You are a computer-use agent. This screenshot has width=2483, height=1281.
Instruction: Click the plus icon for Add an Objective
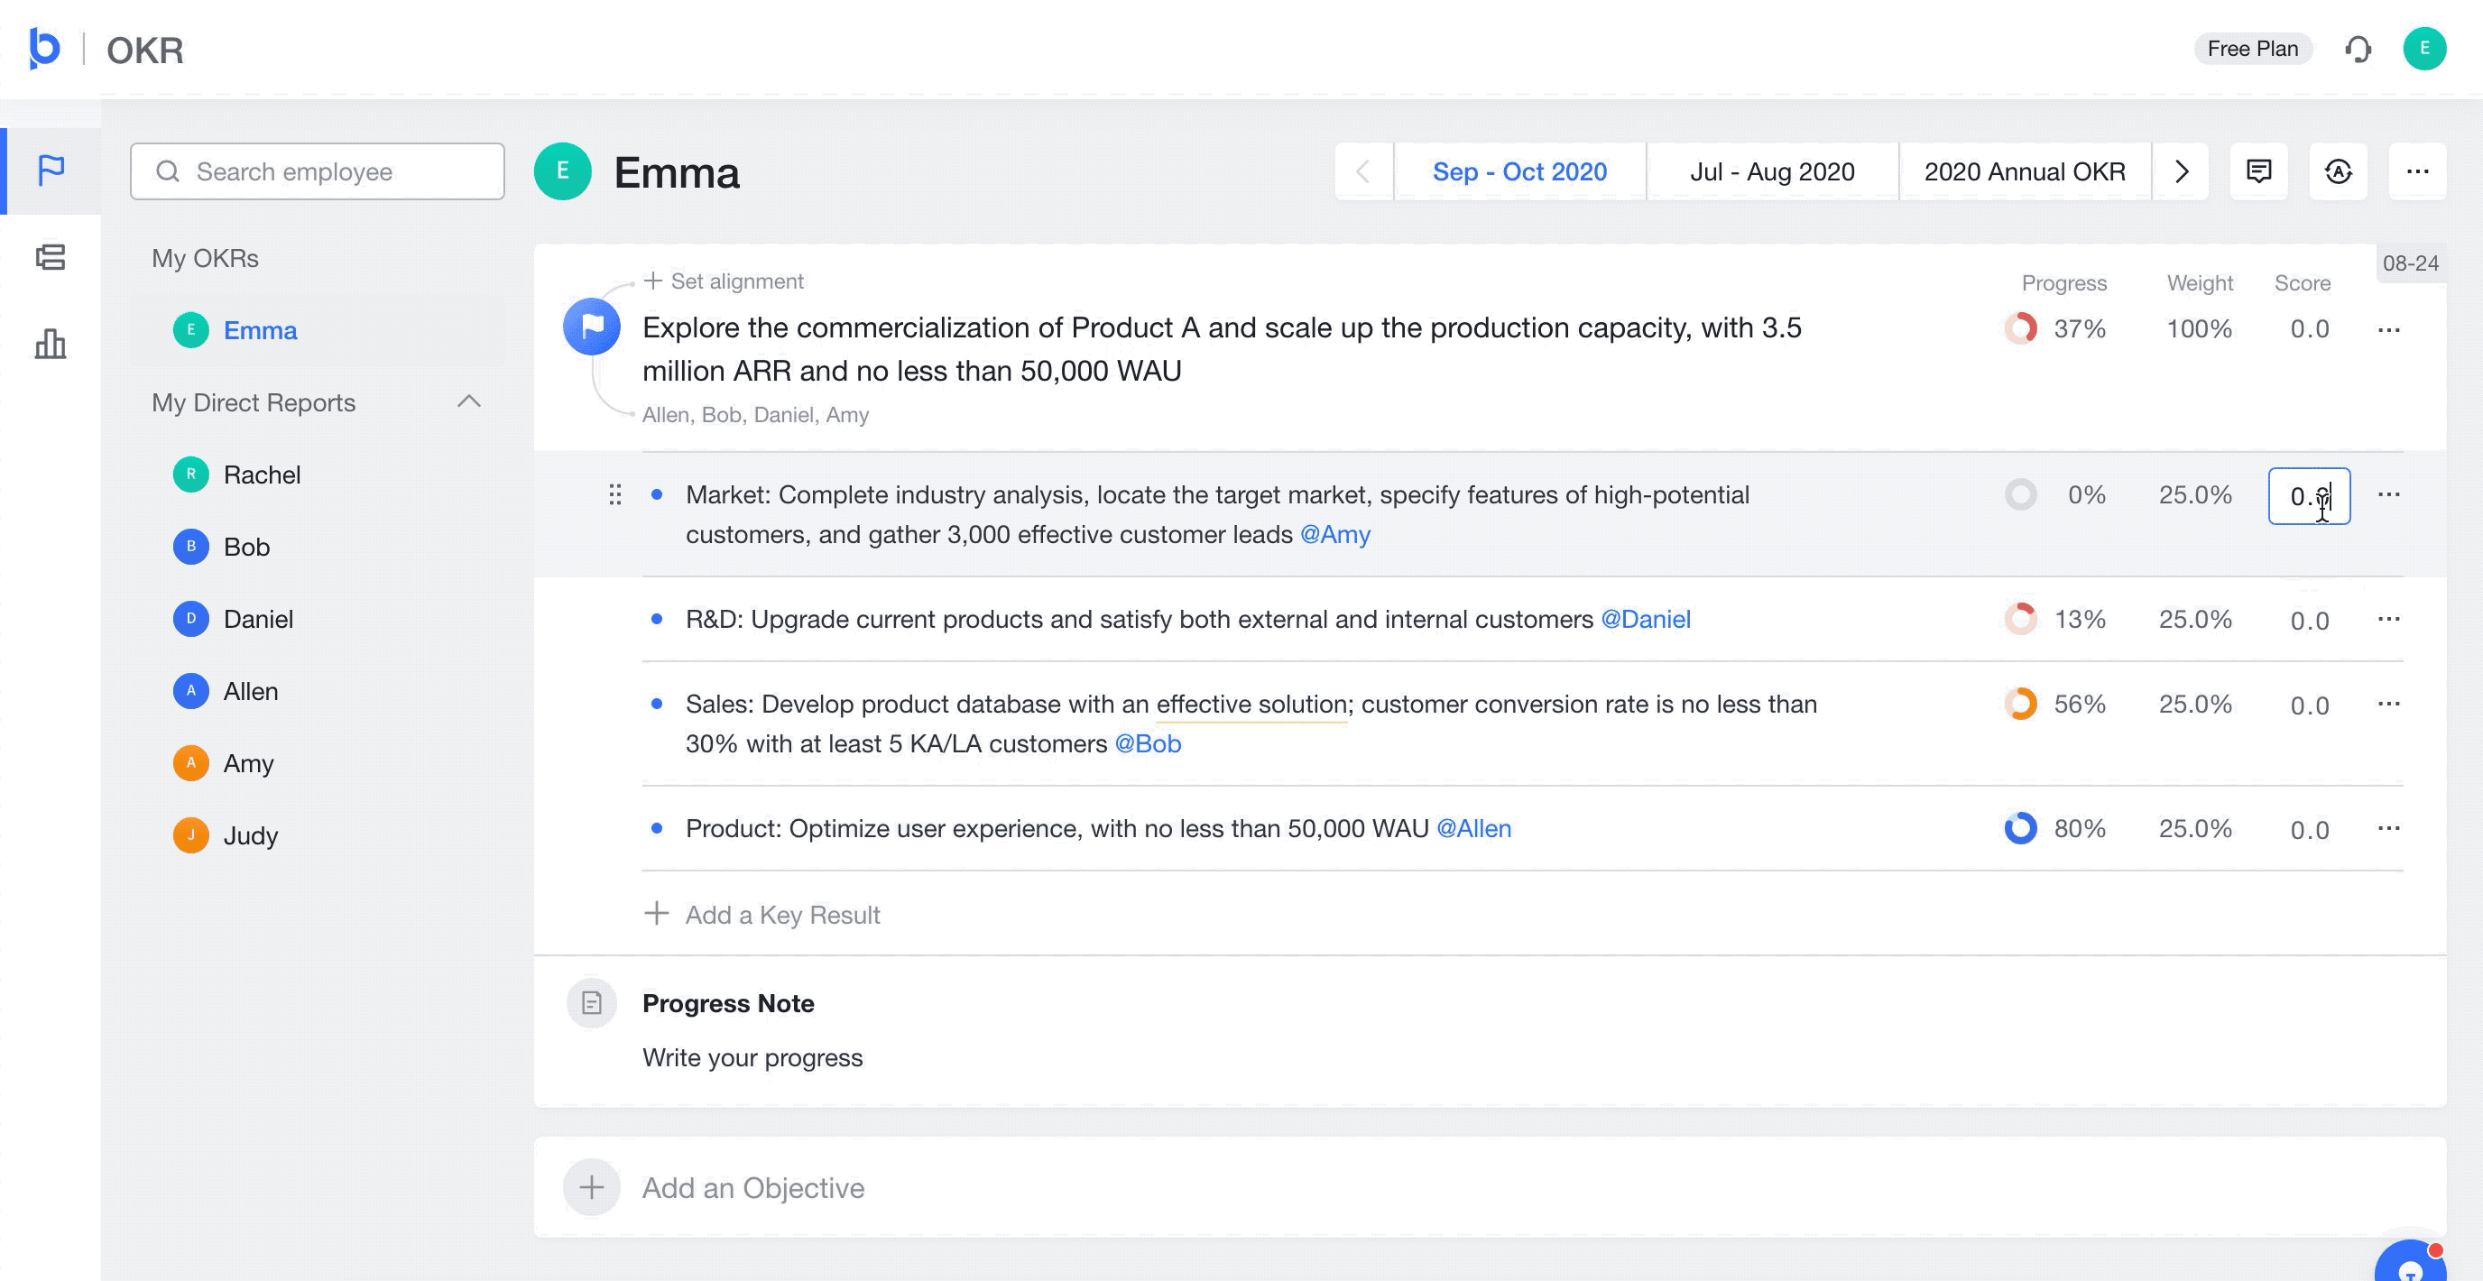coord(592,1187)
